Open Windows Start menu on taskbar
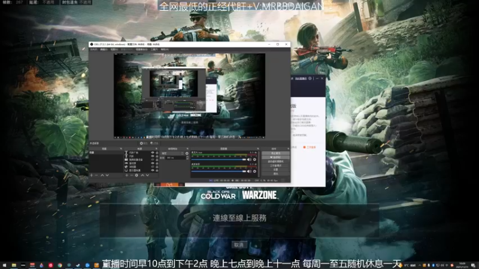Image resolution: width=479 pixels, height=269 pixels. 4,265
